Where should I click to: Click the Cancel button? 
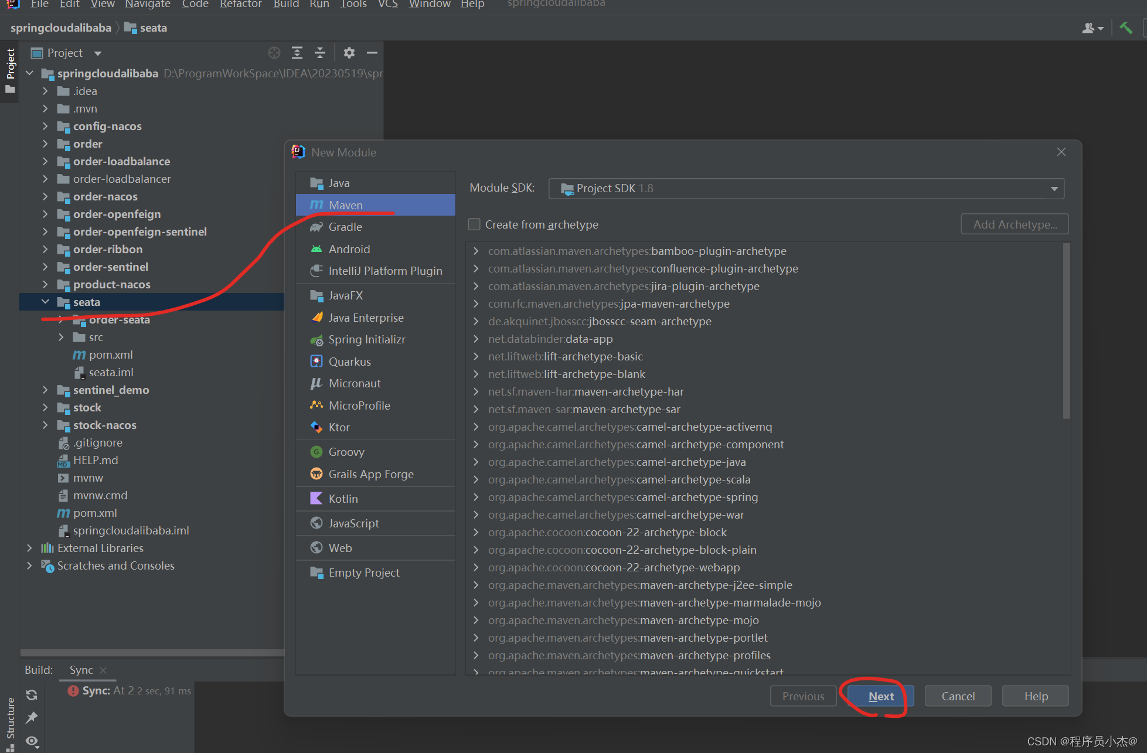tap(958, 696)
